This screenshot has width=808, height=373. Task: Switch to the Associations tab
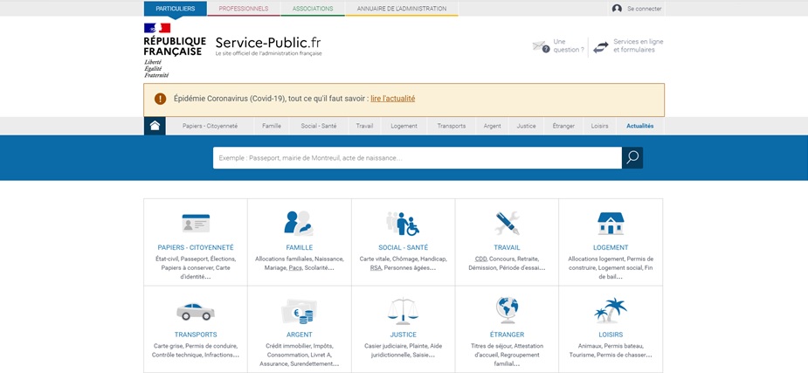(x=313, y=9)
